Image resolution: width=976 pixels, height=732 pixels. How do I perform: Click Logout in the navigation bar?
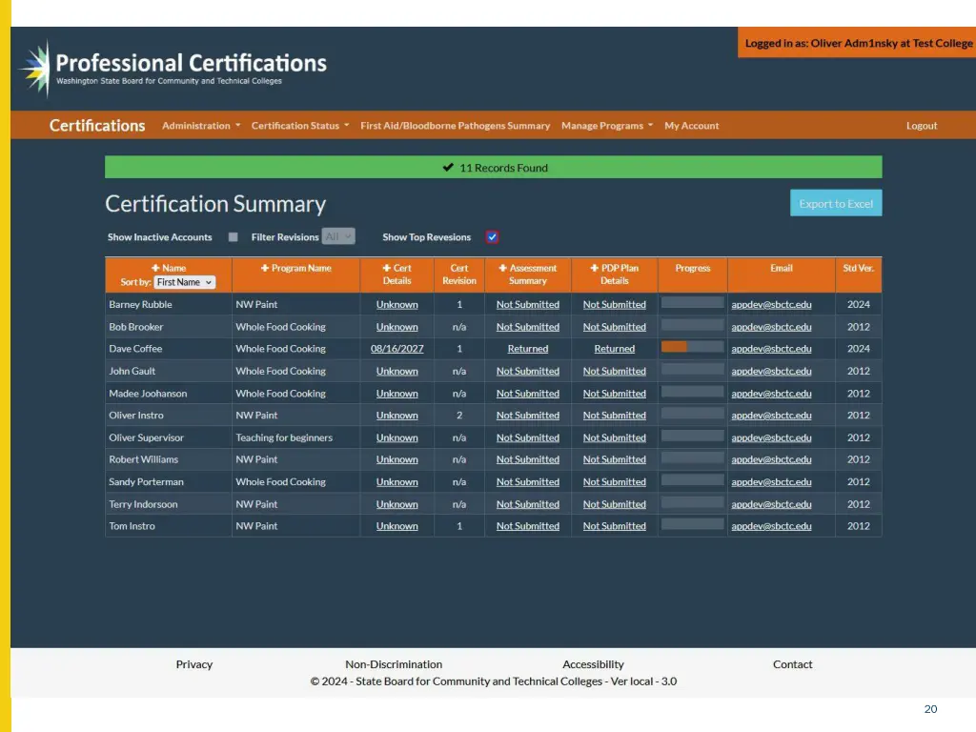click(922, 126)
